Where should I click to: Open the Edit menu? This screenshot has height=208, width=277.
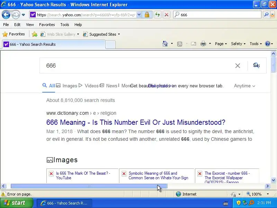point(17,25)
